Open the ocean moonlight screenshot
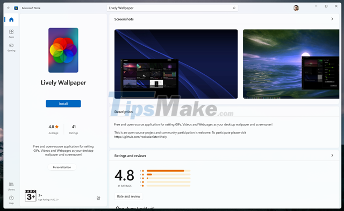 coord(291,64)
